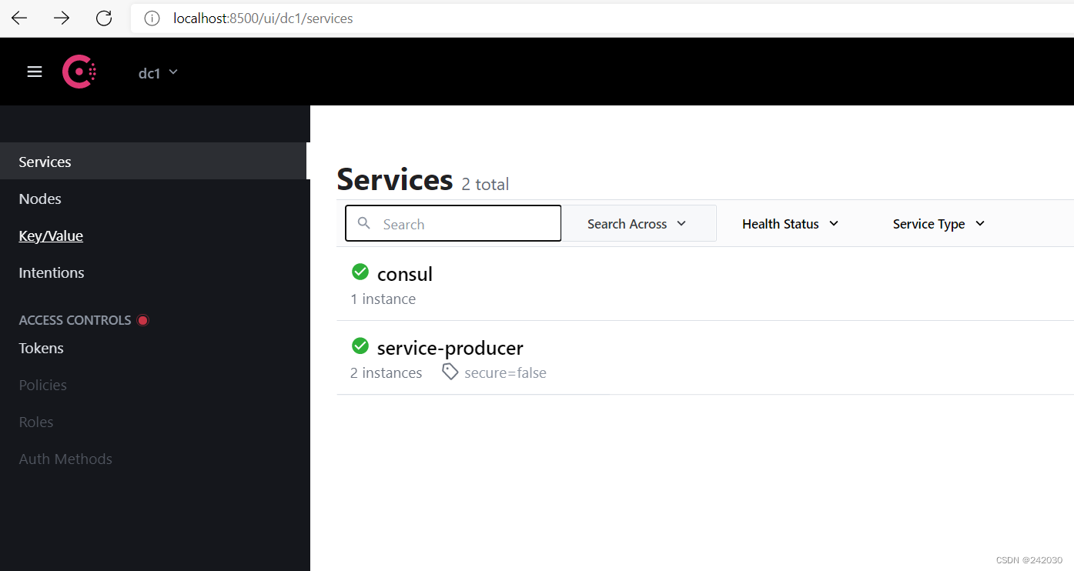The image size is (1074, 571).
Task: Click the '2 total' count next to the Services heading
Action: 485,184
